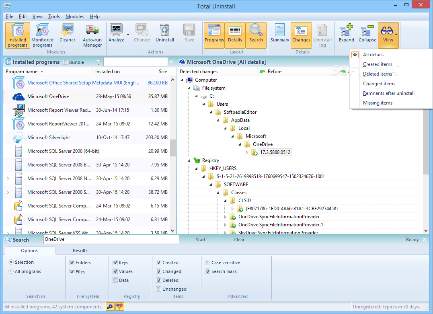Viewport: 433px width, 314px height.
Task: Choose Remnants after uninstall option
Action: 388,93
